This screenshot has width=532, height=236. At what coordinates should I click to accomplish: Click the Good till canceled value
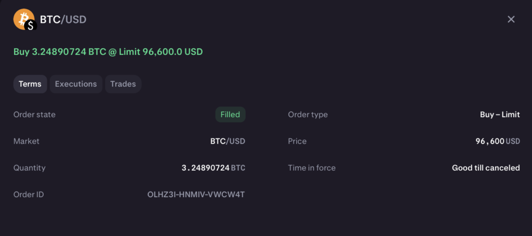click(486, 168)
